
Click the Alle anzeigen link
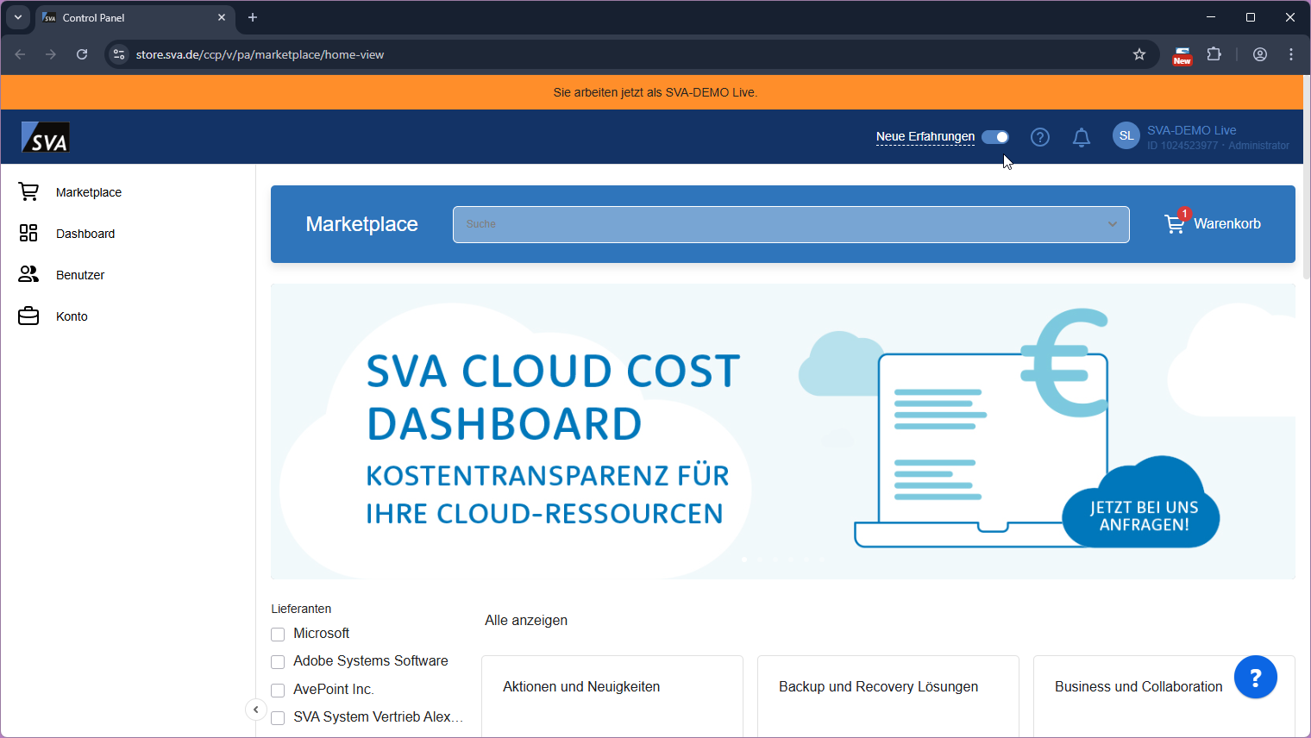[526, 621]
